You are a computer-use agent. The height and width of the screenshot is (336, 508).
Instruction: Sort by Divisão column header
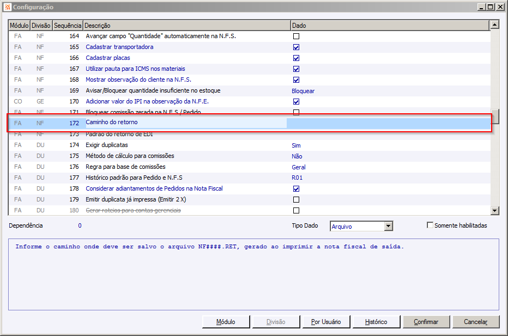(x=41, y=26)
